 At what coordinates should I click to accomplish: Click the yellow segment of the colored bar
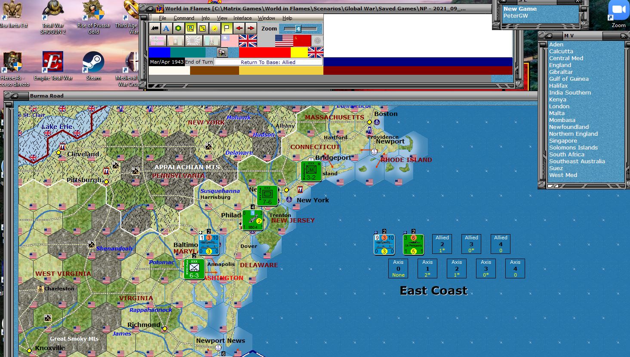point(299,52)
